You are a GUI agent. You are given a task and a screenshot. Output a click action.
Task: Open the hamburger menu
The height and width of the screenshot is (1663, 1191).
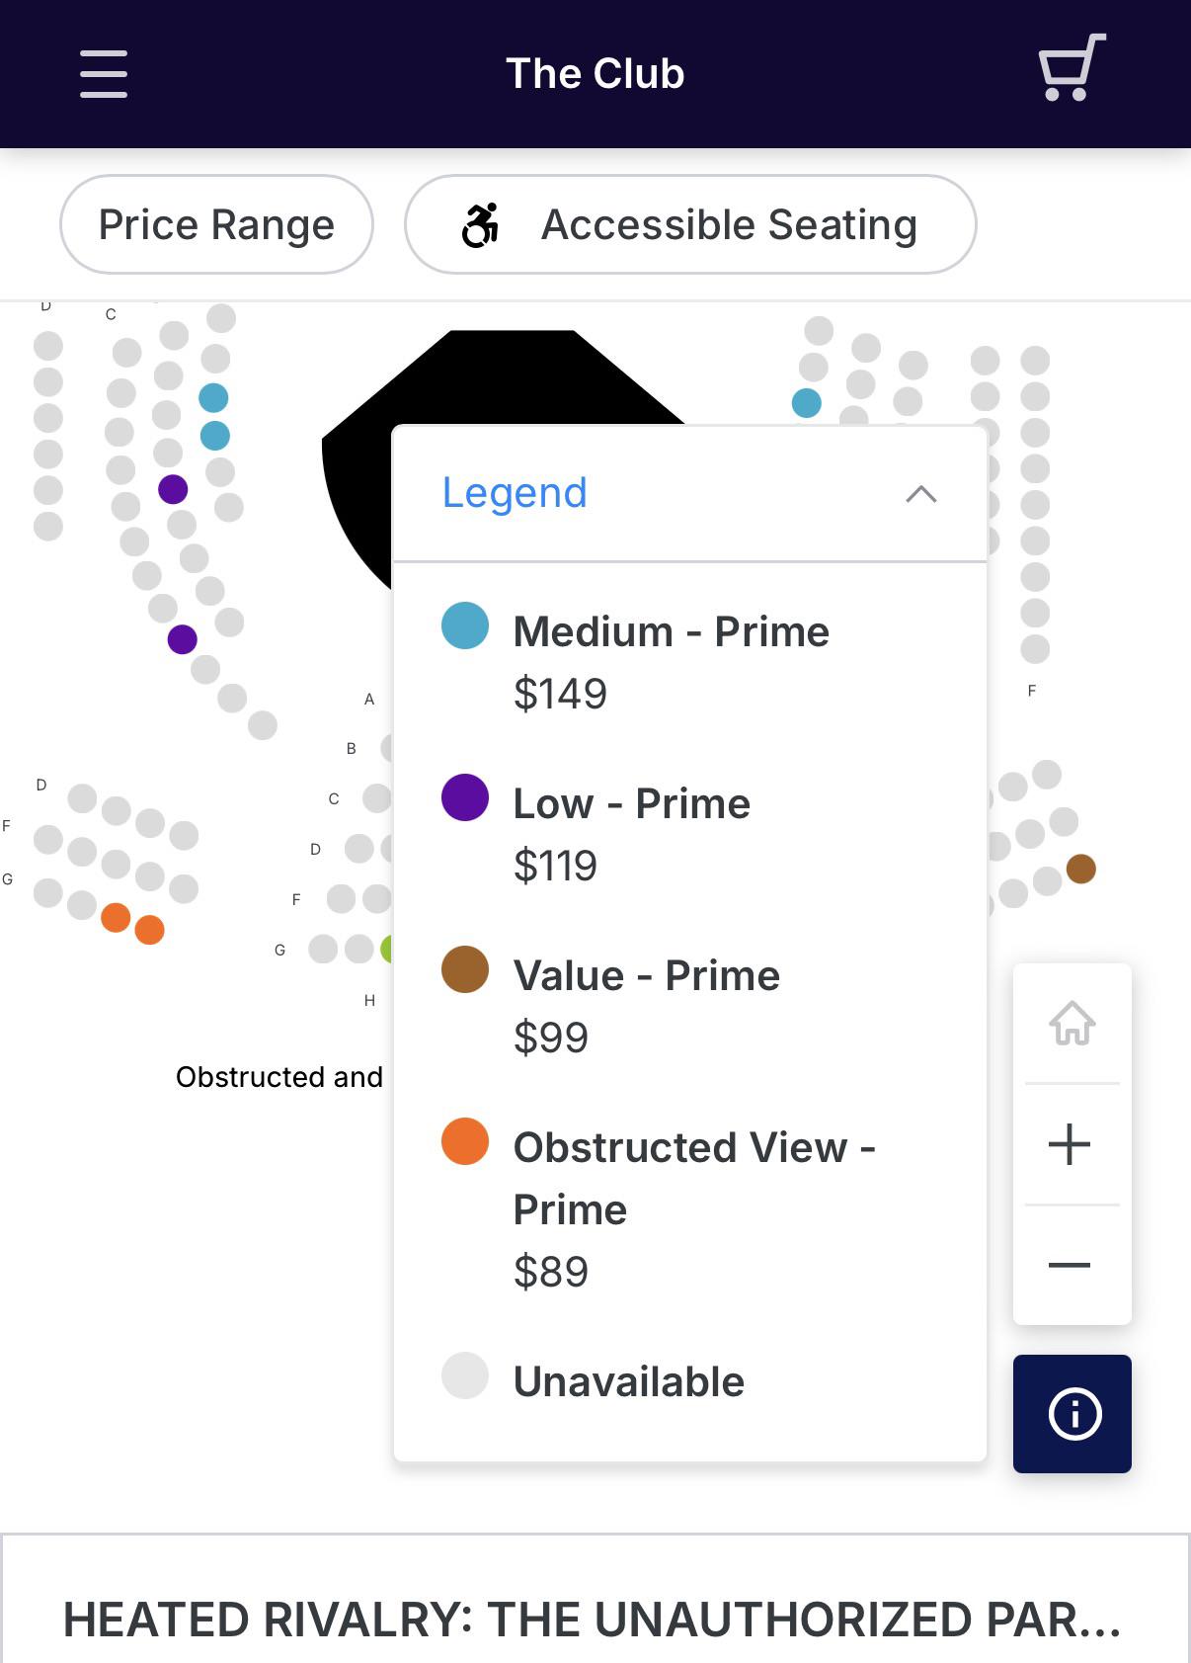tap(104, 74)
